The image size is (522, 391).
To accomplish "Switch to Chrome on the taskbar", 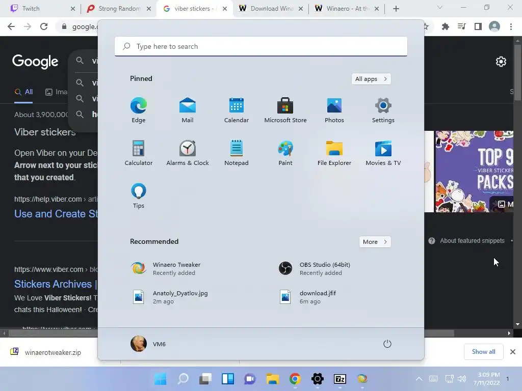I will pos(295,379).
